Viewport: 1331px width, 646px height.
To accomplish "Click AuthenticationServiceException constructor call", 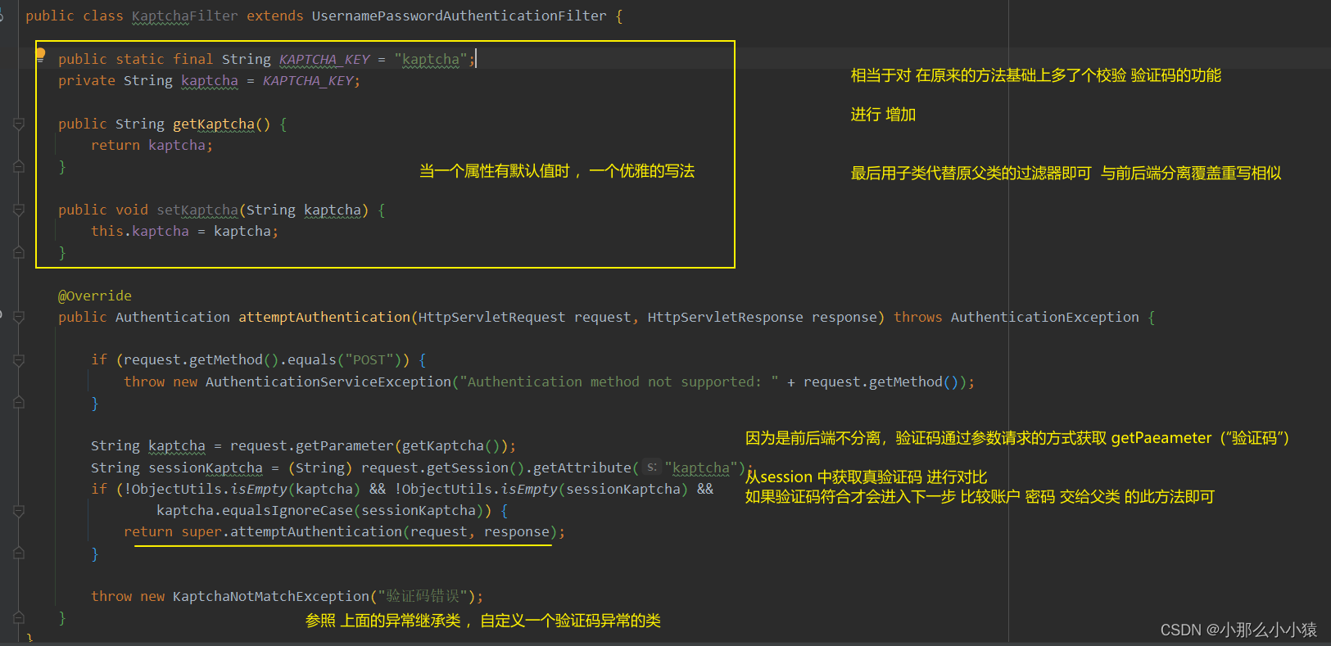I will (x=328, y=382).
